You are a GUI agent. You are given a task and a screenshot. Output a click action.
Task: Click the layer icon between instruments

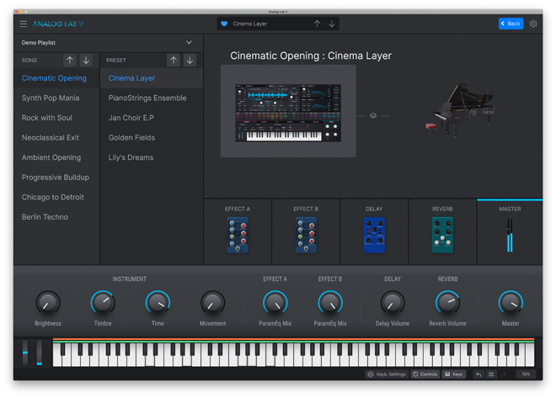(x=373, y=116)
